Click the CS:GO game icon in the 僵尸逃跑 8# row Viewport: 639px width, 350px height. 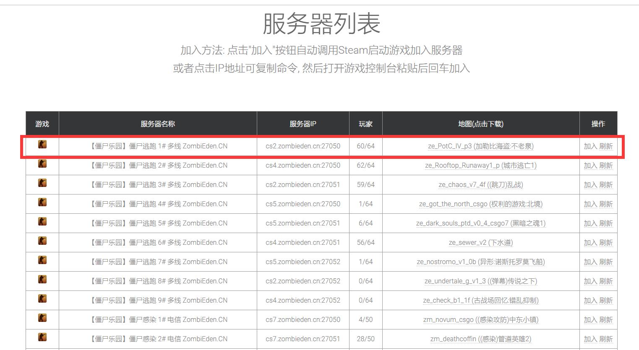pyautogui.click(x=42, y=280)
